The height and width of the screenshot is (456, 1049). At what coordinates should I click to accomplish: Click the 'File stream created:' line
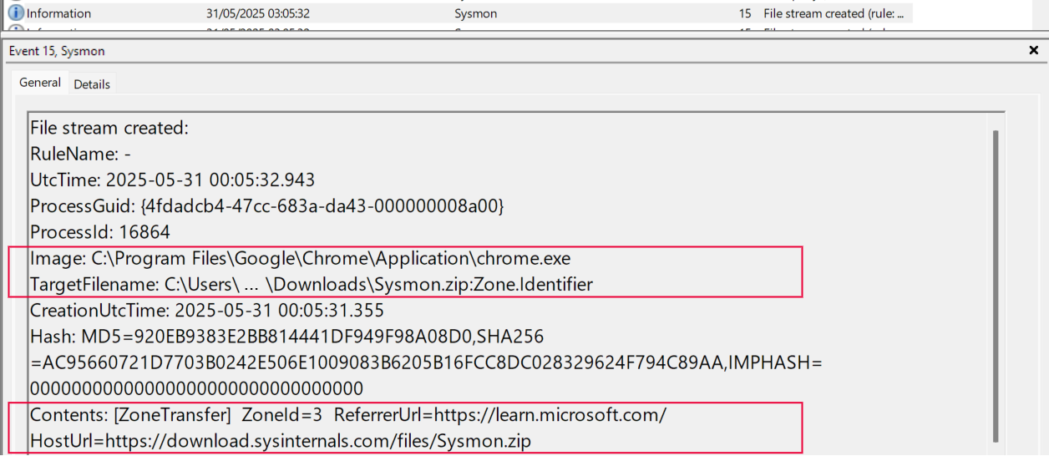coord(109,128)
